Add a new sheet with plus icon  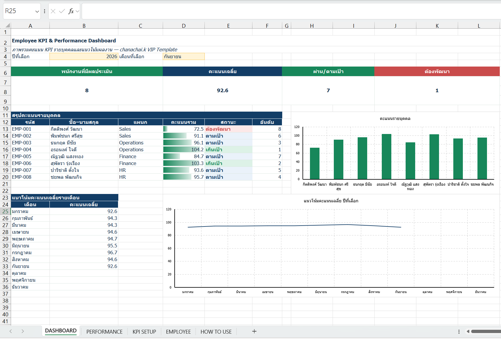point(254,331)
